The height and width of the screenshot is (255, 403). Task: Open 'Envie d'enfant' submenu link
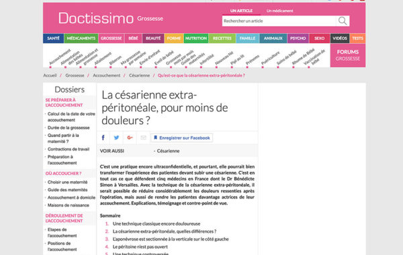(149, 58)
